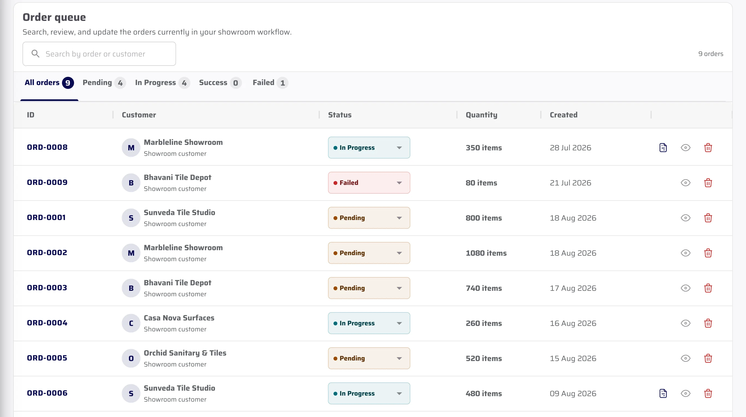Click the '1080 items' quantity cell
Image resolution: width=746 pixels, height=417 pixels.
486,253
